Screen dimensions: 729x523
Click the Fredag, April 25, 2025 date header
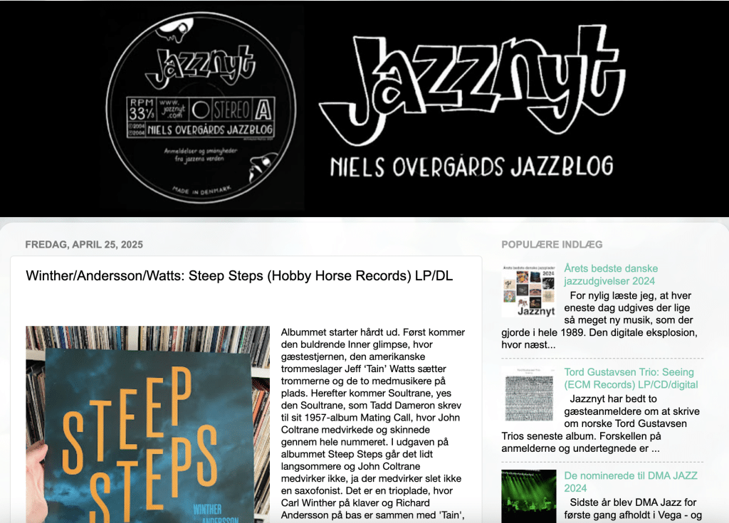pos(84,245)
